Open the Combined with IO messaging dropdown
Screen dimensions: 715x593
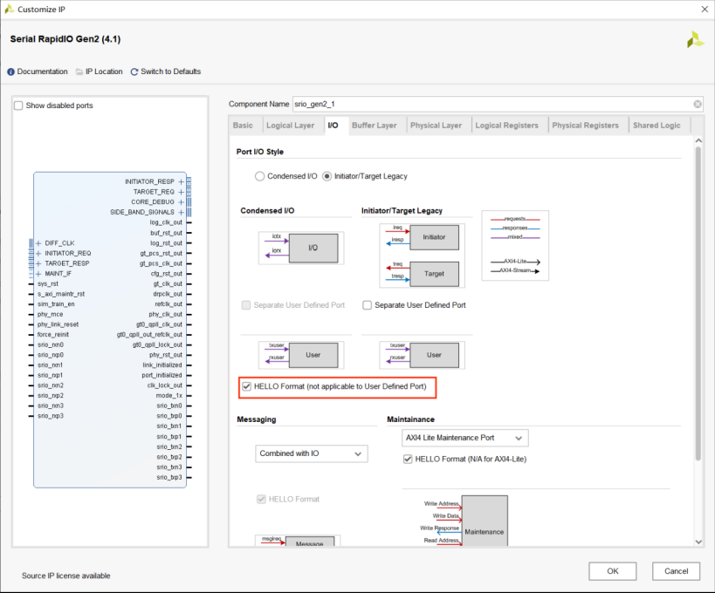tap(312, 453)
